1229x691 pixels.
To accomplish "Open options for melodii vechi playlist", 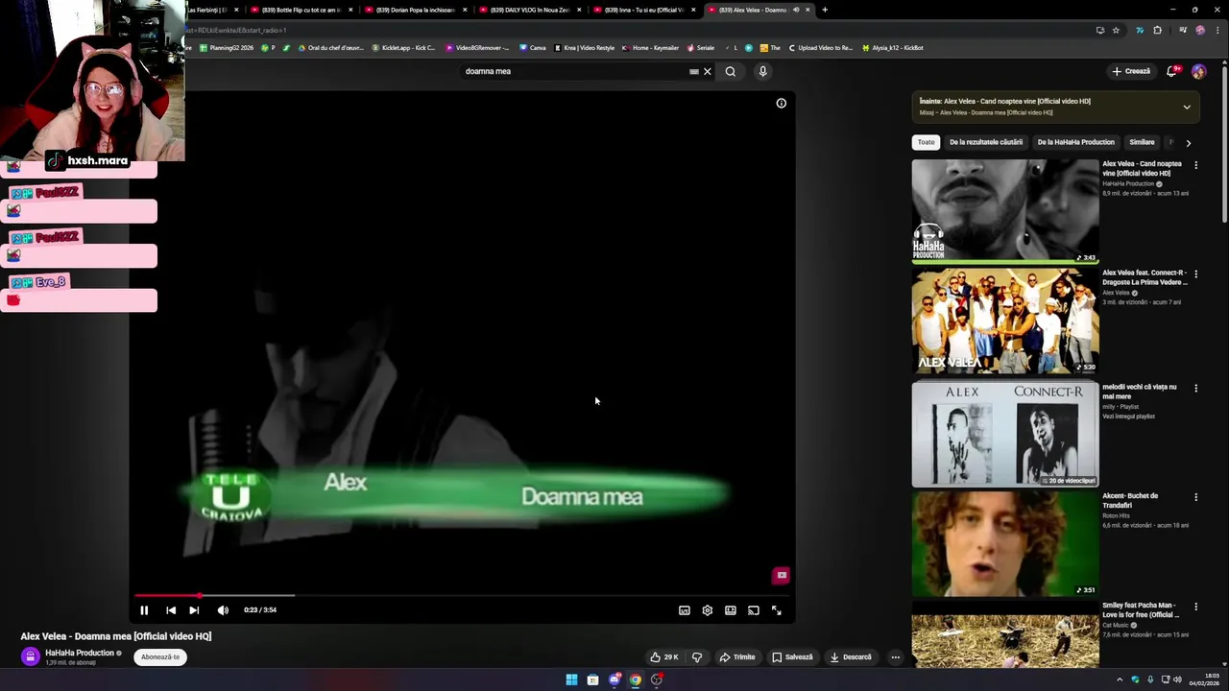I will tap(1195, 388).
